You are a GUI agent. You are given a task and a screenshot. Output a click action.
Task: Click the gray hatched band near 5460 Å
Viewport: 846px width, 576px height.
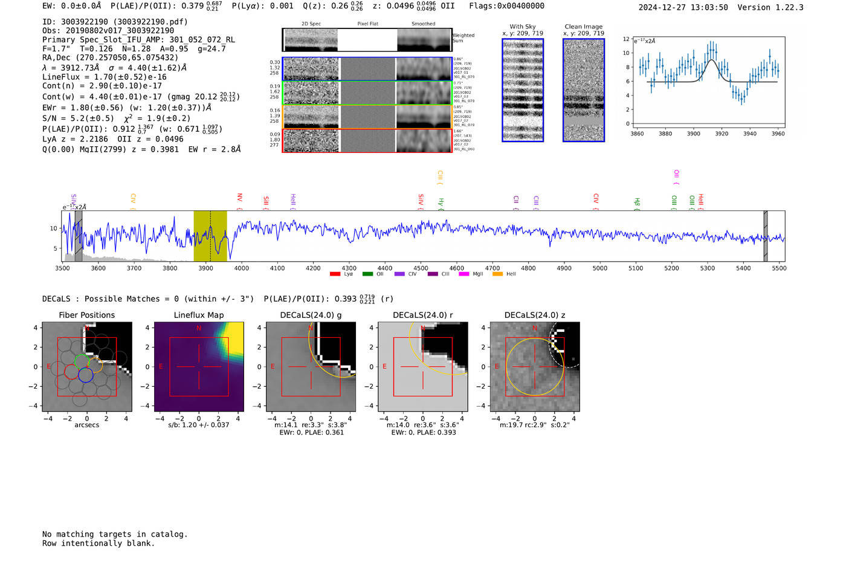[x=766, y=236]
